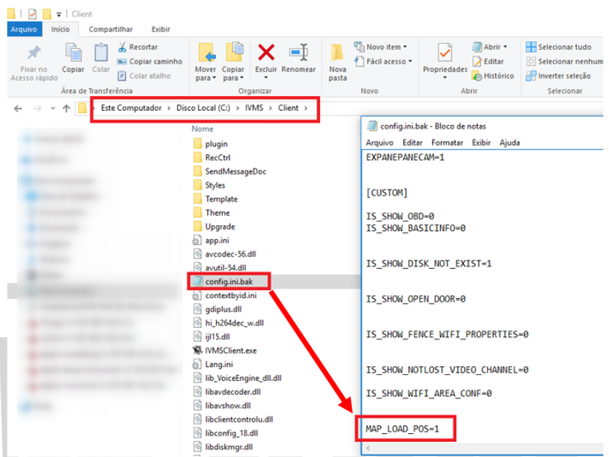Screen dimensions: 609x457
Task: Open the Novo item dropdown
Action: click(x=359, y=47)
